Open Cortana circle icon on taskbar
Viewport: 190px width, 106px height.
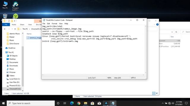click(x=58, y=103)
